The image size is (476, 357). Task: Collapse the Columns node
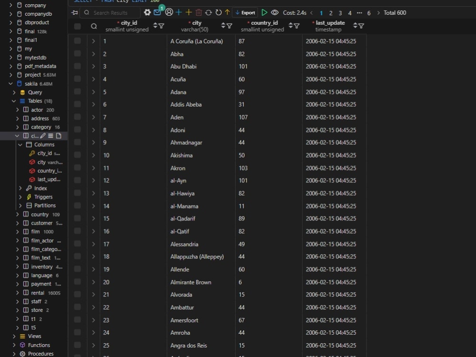pyautogui.click(x=20, y=145)
